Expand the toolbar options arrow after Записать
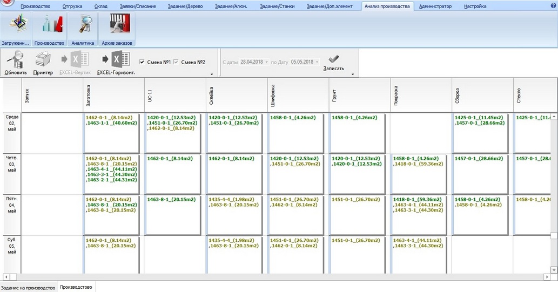Image resolution: width=558 pixels, height=292 pixels. 352,74
